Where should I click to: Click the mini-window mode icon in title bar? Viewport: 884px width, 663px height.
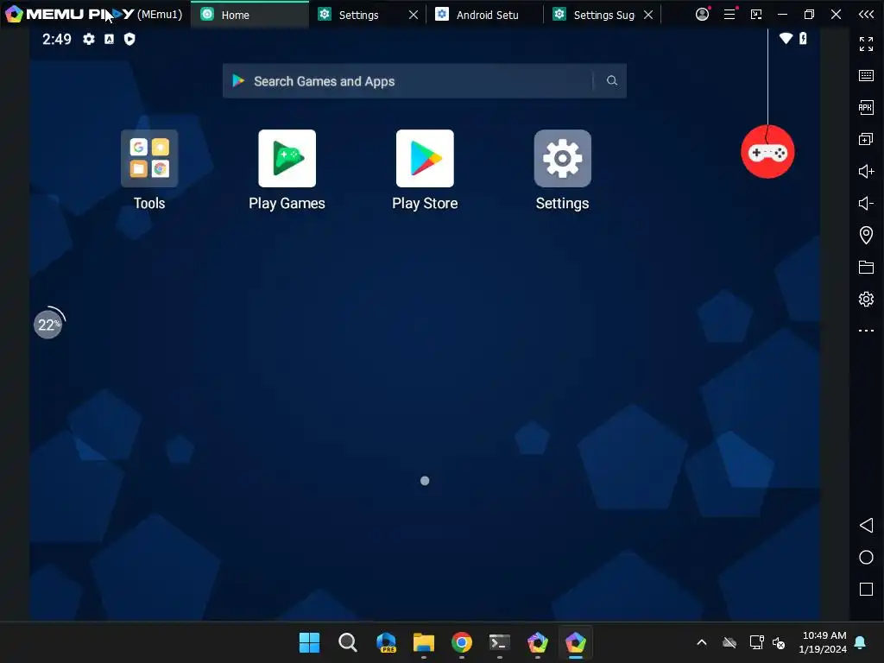point(756,15)
